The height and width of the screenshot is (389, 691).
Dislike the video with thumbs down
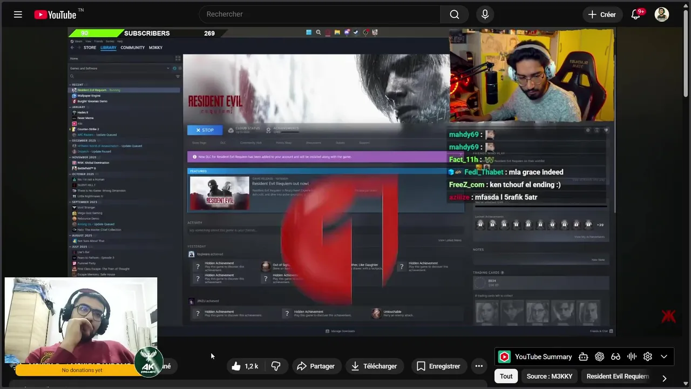point(276,366)
